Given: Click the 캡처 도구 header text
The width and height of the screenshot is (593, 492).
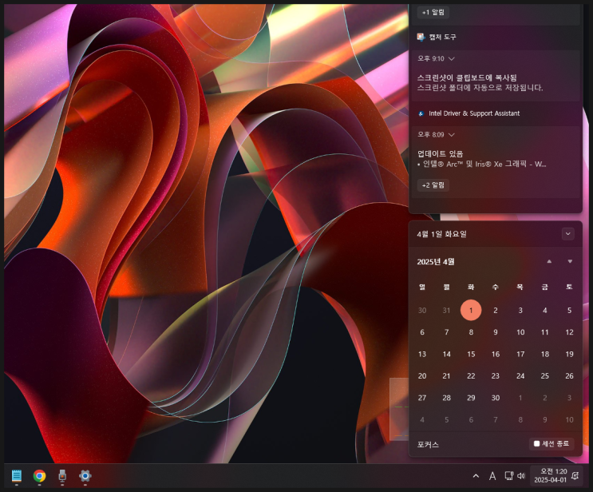Looking at the screenshot, I should pyautogui.click(x=442, y=37).
